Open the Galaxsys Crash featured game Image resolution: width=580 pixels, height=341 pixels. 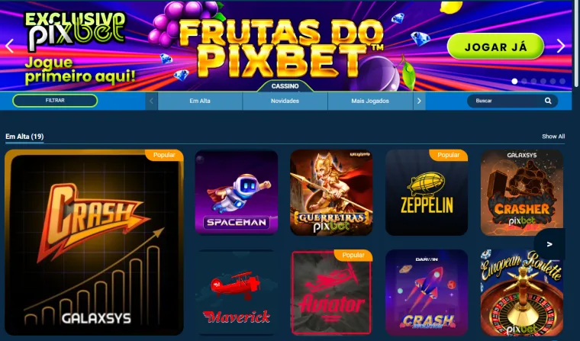click(x=94, y=243)
